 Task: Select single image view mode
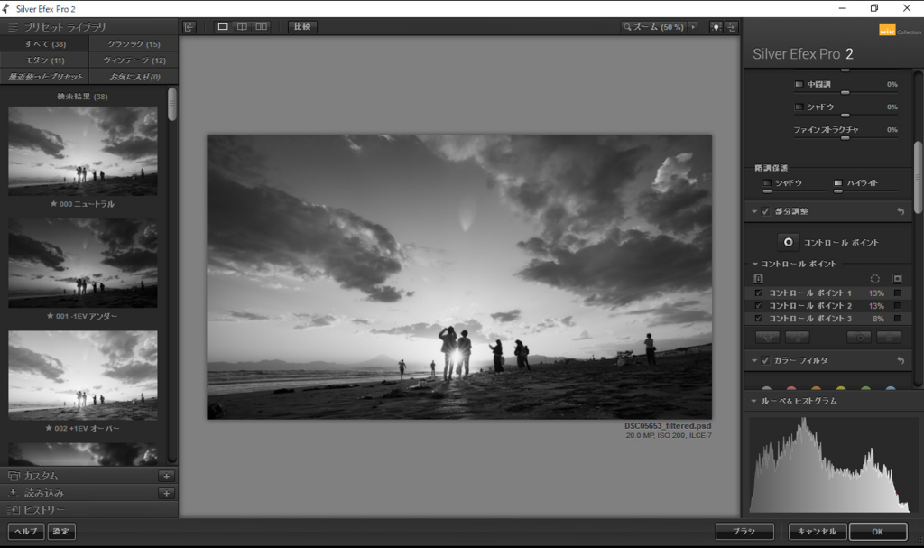pos(223,27)
